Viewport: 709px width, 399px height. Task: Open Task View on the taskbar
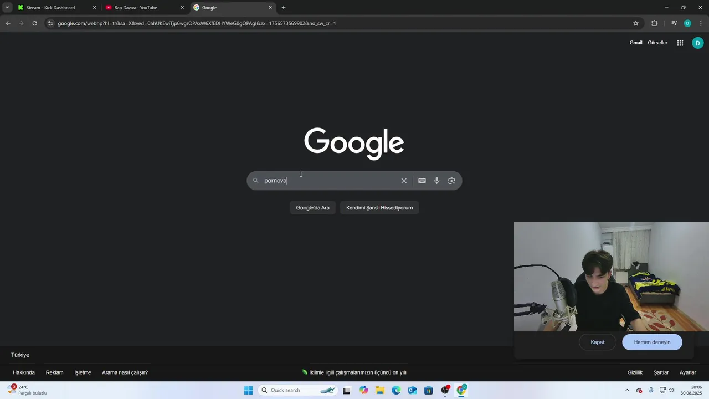[x=347, y=390]
